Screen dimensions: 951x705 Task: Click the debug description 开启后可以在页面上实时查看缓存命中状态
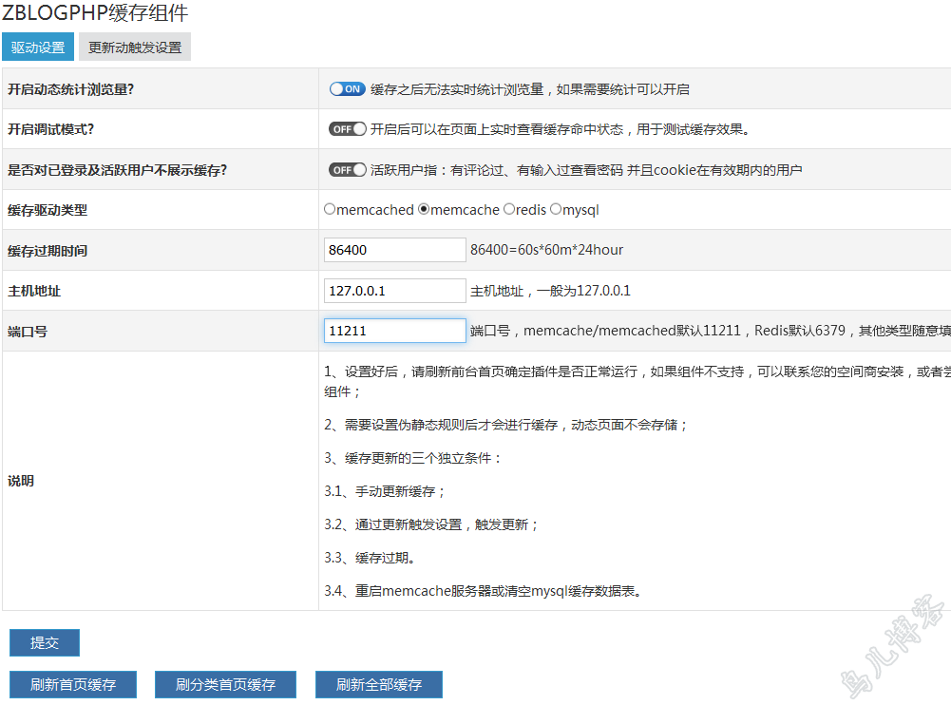tap(561, 129)
